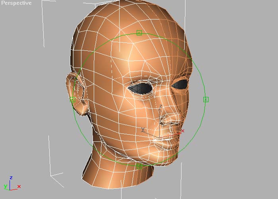Select the top green gizmo handle

point(139,33)
